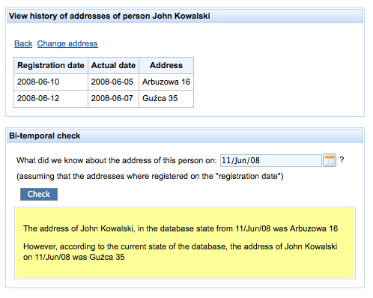
Task: Click the Guźca 35 address cell
Action: pyautogui.click(x=166, y=99)
